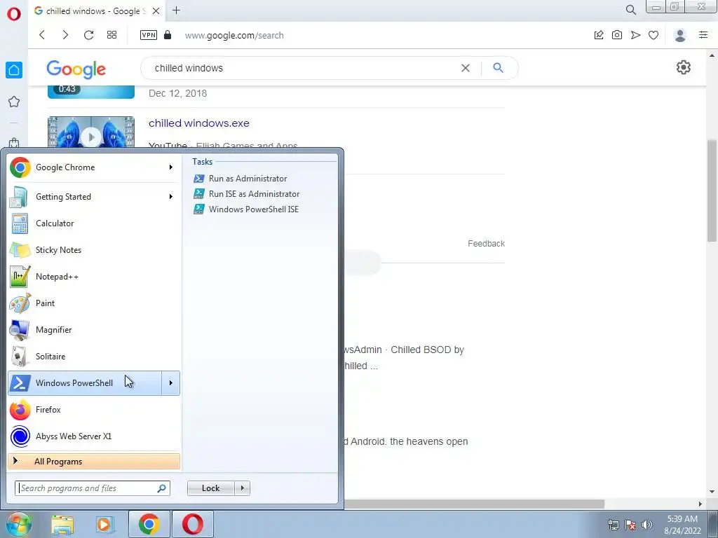Close the chilled windows Google tab

click(x=156, y=11)
